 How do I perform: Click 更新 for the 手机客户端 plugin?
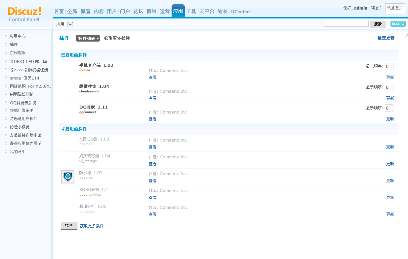point(390,78)
